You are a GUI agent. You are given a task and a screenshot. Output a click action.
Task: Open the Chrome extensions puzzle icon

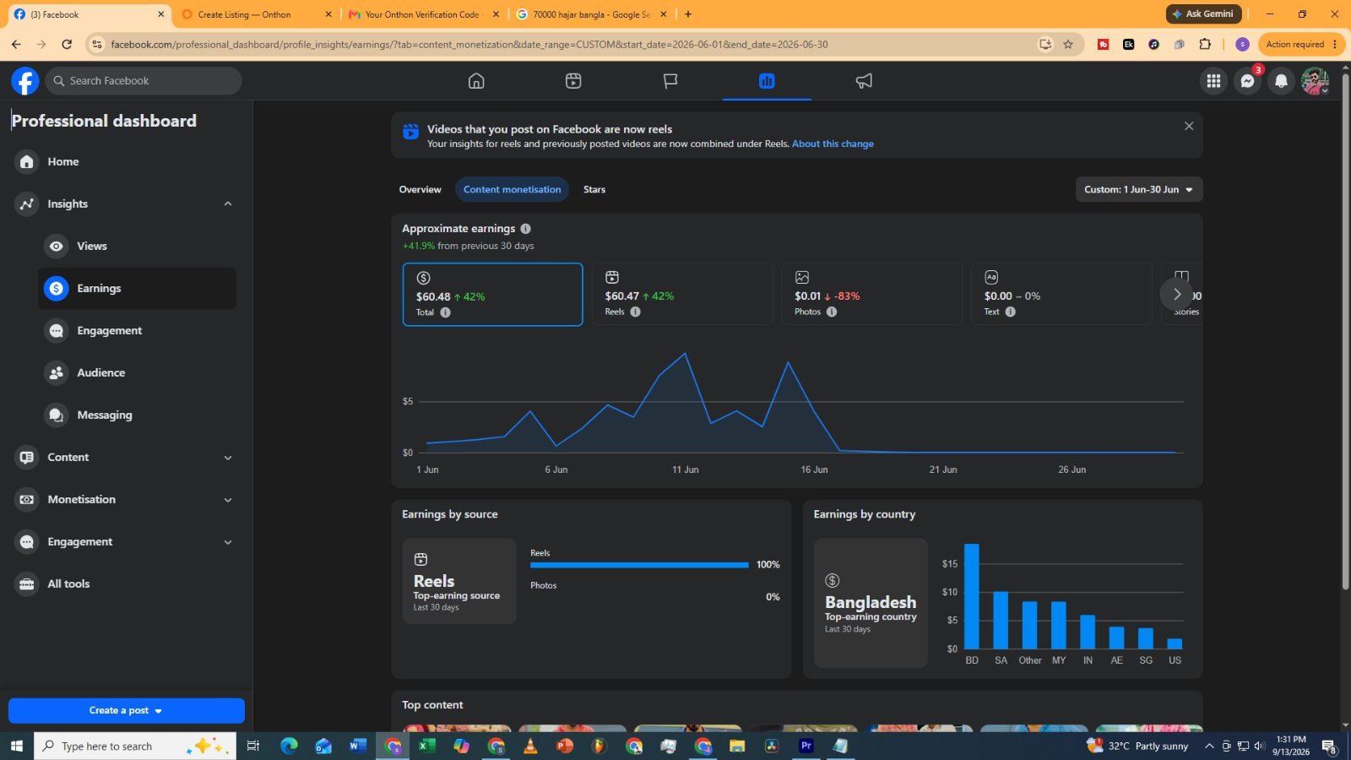pyautogui.click(x=1205, y=44)
